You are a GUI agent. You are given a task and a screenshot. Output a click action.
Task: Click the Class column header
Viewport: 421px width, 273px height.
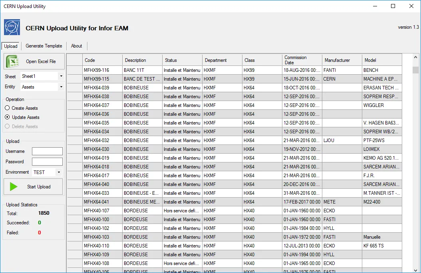pyautogui.click(x=262, y=60)
